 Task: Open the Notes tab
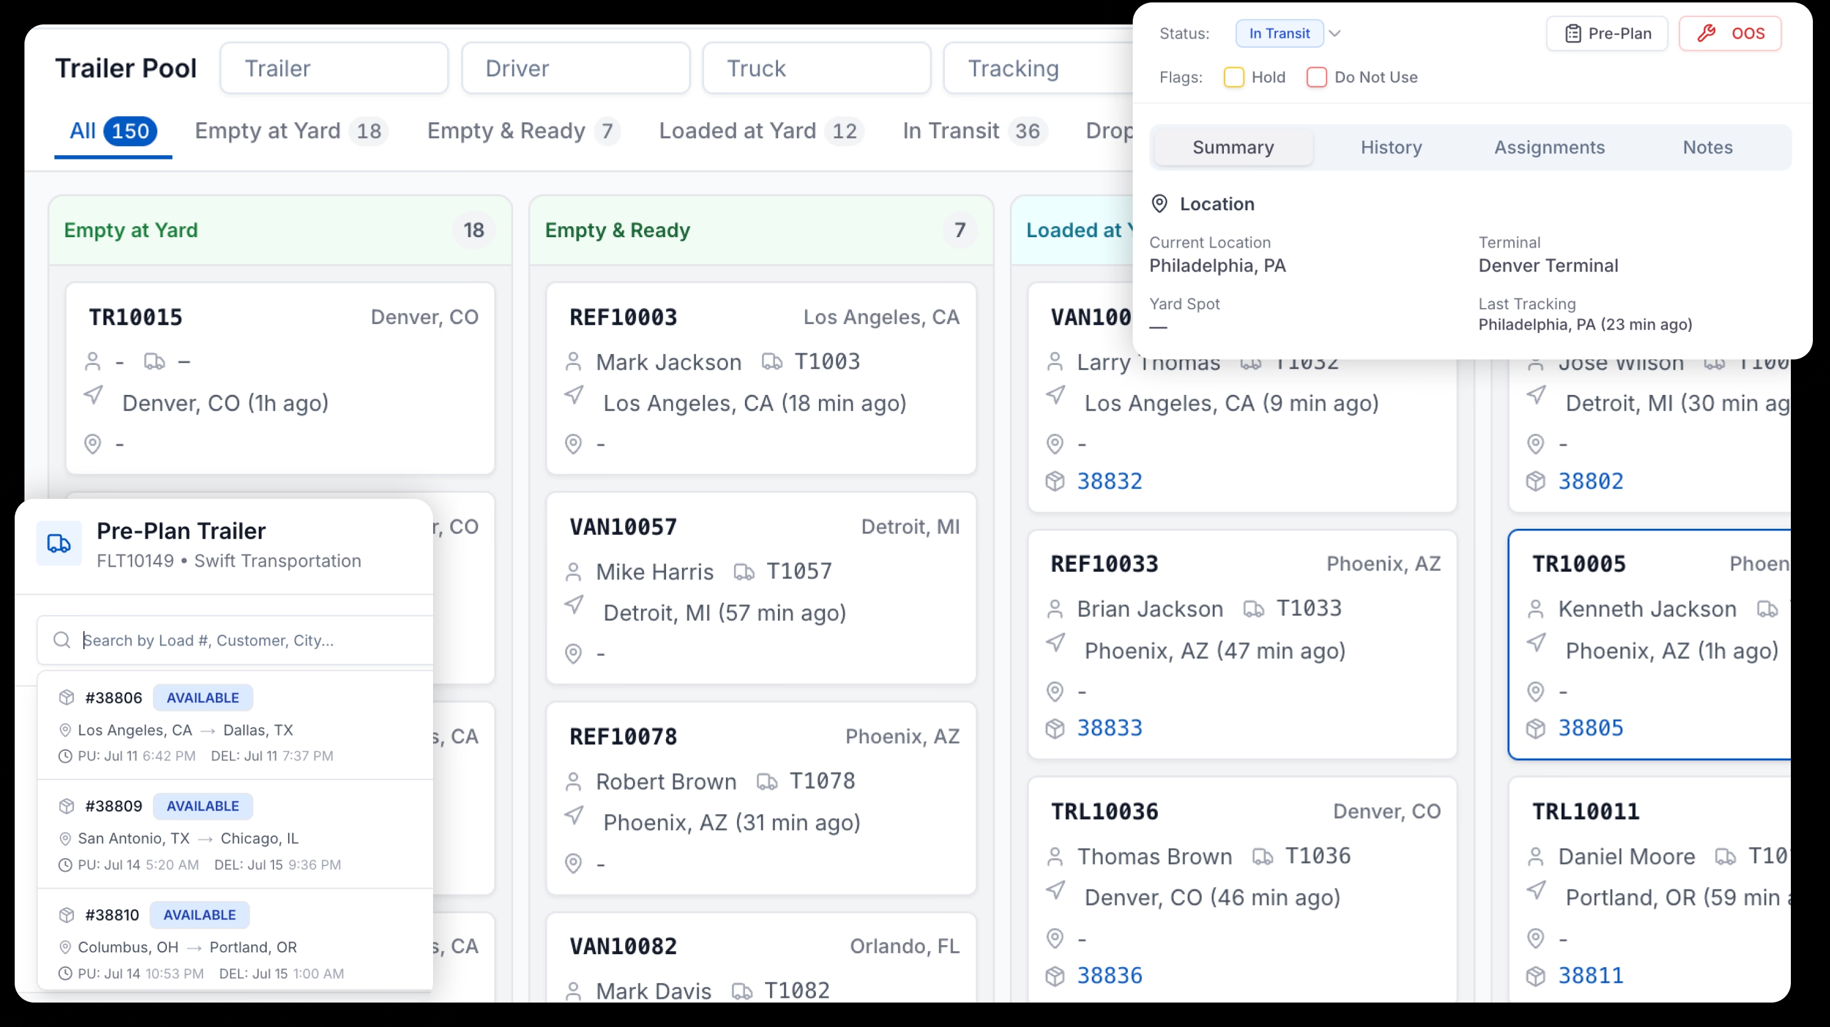click(1708, 147)
